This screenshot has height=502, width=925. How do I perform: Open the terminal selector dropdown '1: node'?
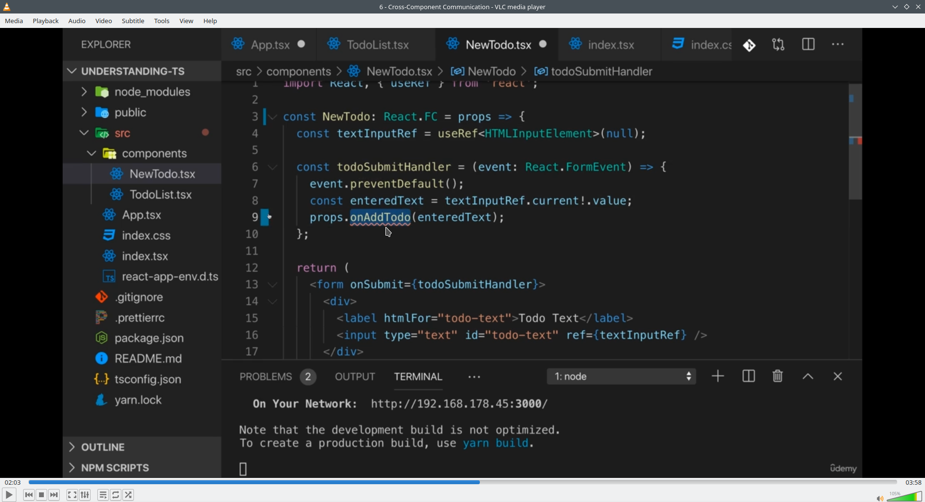coord(621,377)
